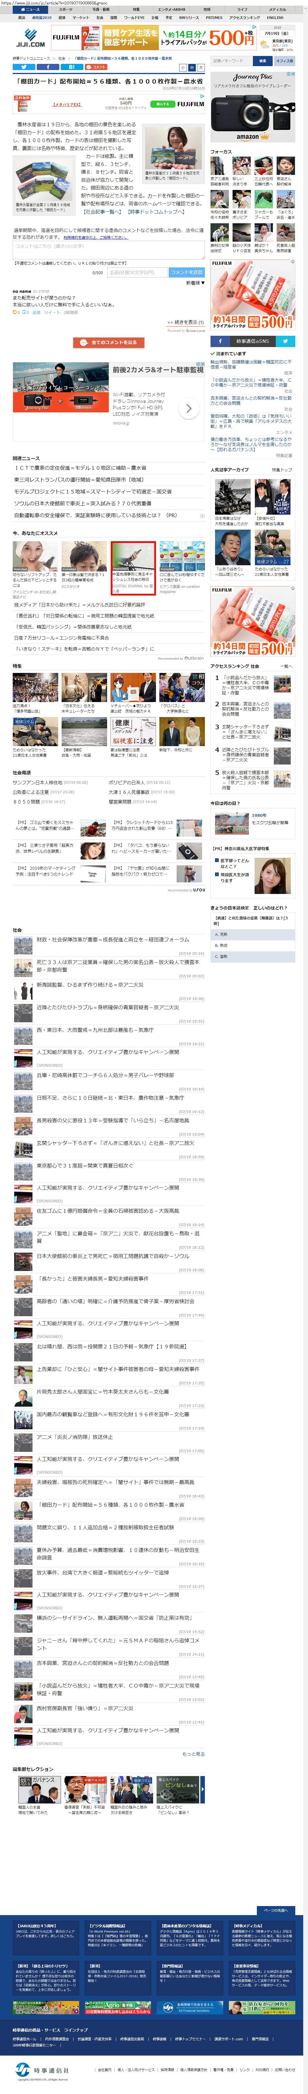This screenshot has height=2094, width=308.
Task: Open 特集トップ link beside 人気記事アーカイブ
Action: [x=282, y=470]
